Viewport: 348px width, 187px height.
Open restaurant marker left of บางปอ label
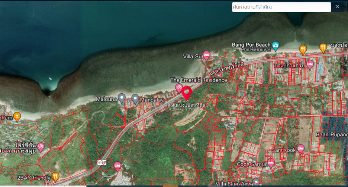pyautogui.click(x=323, y=48)
